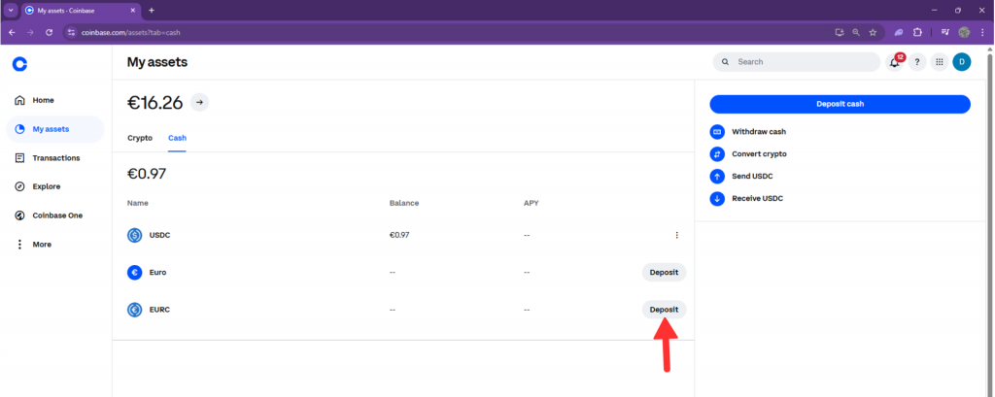Bookmark page with the star icon

(x=873, y=32)
